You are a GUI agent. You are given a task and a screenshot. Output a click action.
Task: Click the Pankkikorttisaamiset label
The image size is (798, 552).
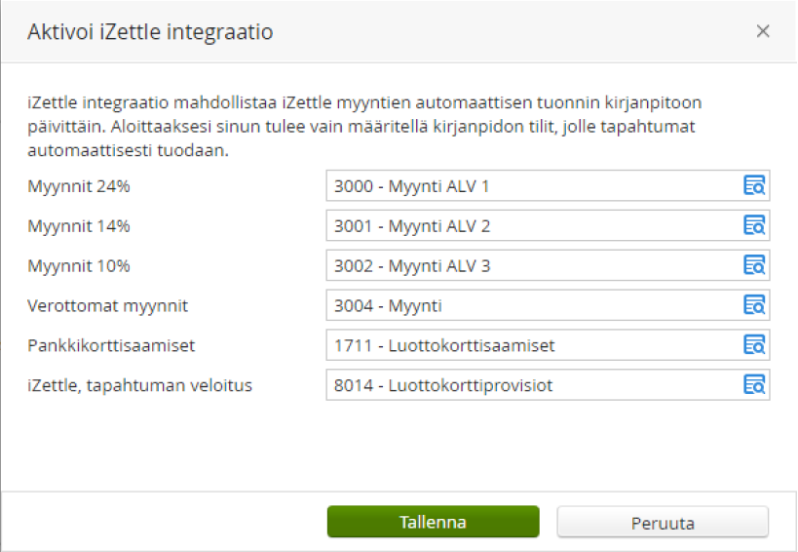(x=111, y=345)
